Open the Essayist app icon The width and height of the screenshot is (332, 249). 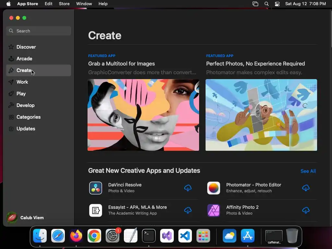point(96,210)
